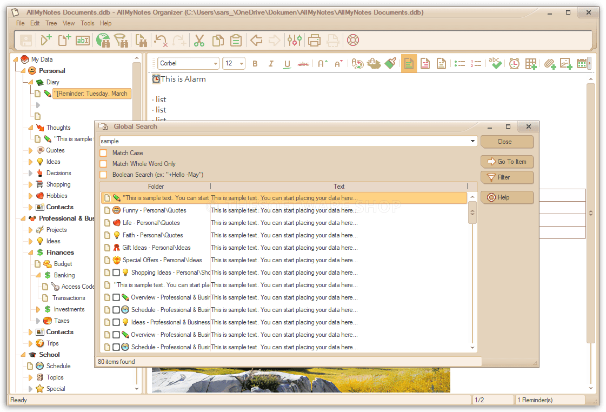Open the View menu

point(69,23)
